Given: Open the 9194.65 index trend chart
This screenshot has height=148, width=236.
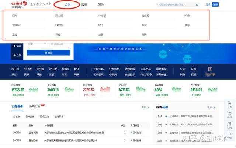Looking at the screenshot, I should click(x=213, y=90).
